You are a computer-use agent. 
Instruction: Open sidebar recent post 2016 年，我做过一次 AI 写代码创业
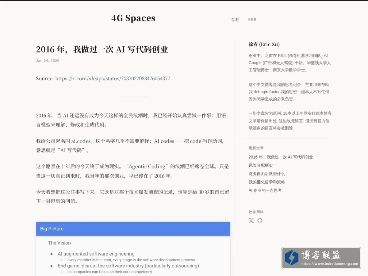(281, 157)
